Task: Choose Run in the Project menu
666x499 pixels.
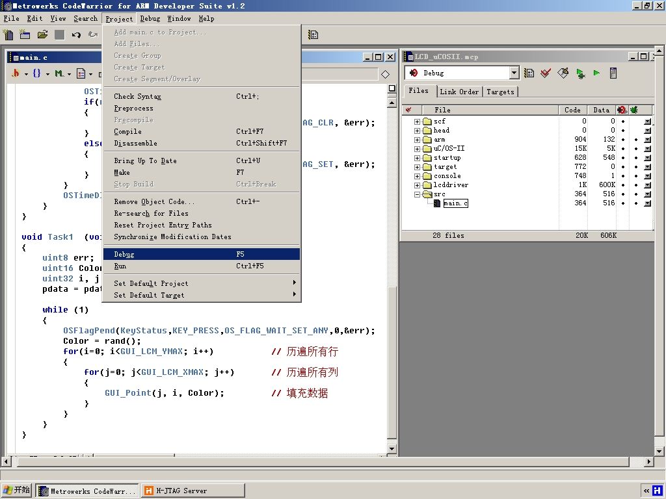Action: pyautogui.click(x=202, y=266)
